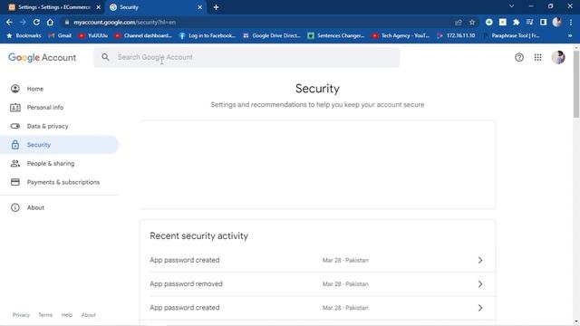Viewport: 580px width, 326px height.
Task: Close the Settings ECommerce tab
Action: [x=99, y=7]
